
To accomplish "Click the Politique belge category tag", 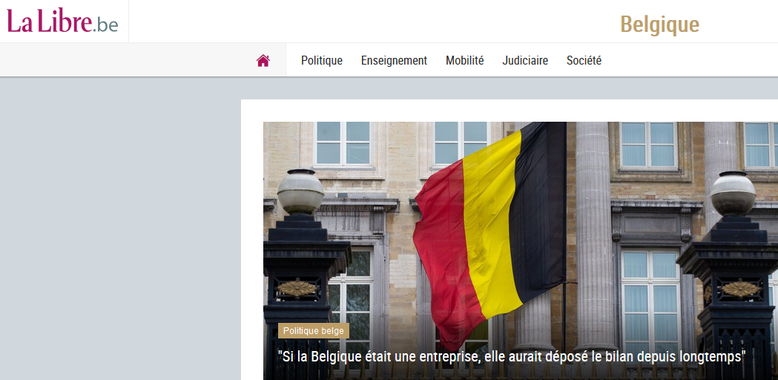I will (314, 331).
